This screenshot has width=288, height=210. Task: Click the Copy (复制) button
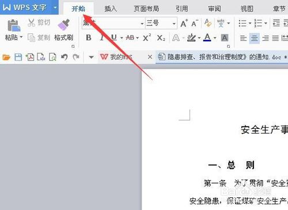tap(39, 37)
